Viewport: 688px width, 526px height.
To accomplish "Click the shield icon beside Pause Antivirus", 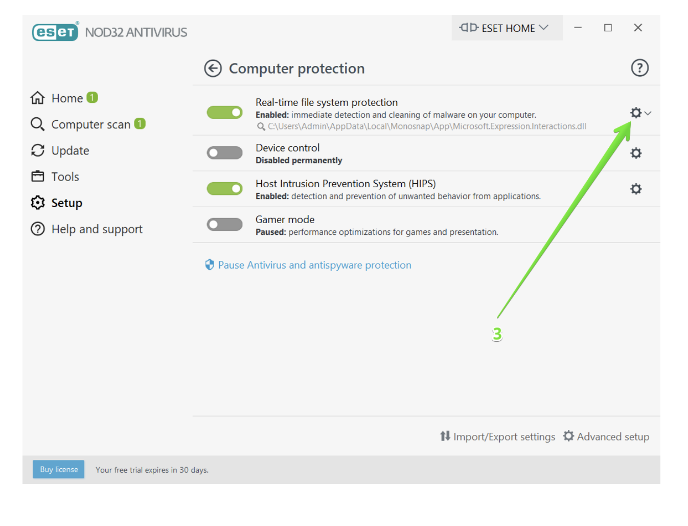I will (210, 265).
